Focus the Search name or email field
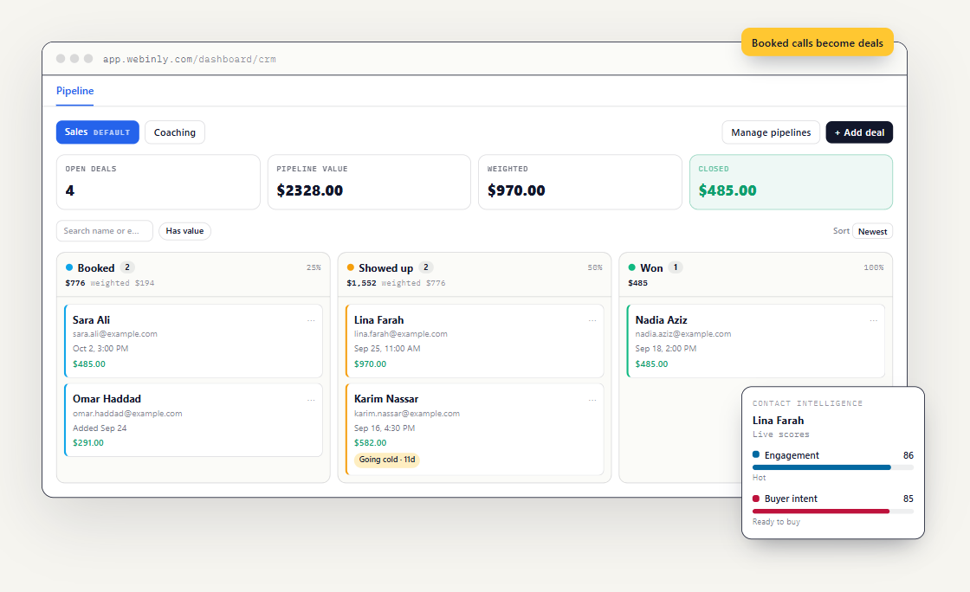The image size is (970, 592). click(x=105, y=230)
